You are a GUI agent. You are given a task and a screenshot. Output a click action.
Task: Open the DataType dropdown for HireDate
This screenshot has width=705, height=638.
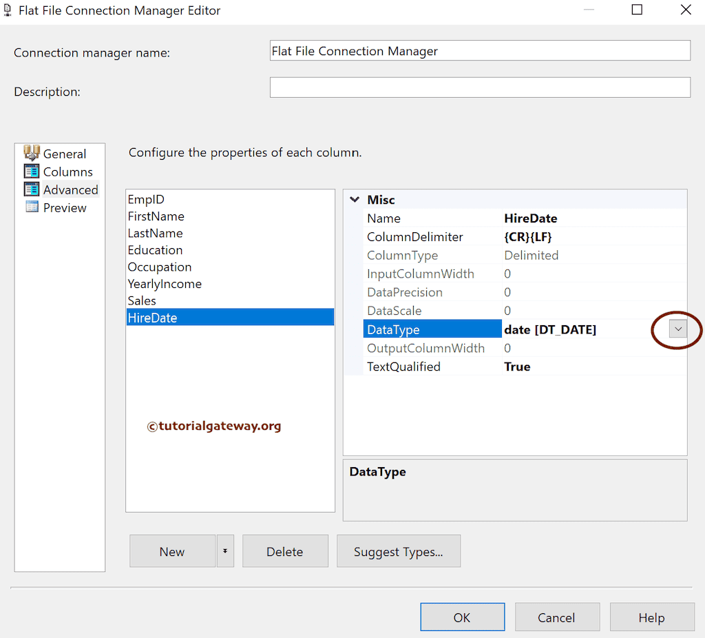coord(677,329)
